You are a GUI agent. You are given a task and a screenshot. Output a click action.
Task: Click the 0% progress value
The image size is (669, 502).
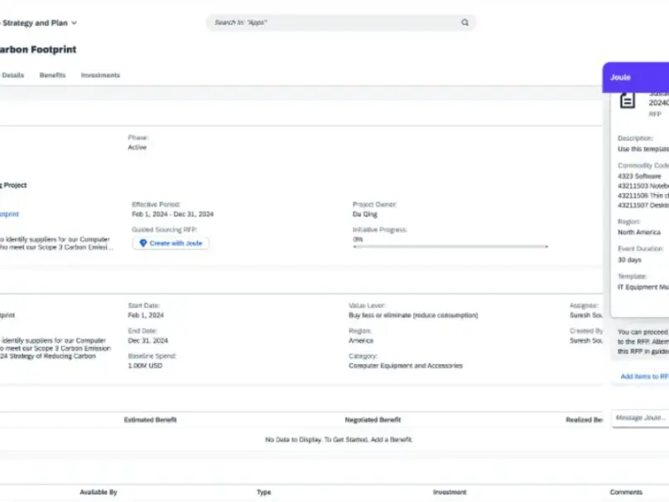[x=358, y=239]
